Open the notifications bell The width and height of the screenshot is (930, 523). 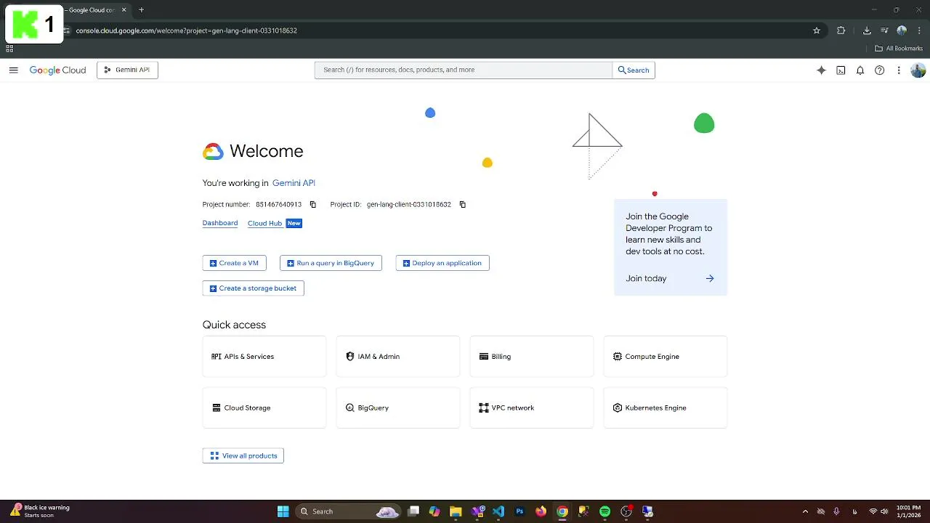(860, 70)
